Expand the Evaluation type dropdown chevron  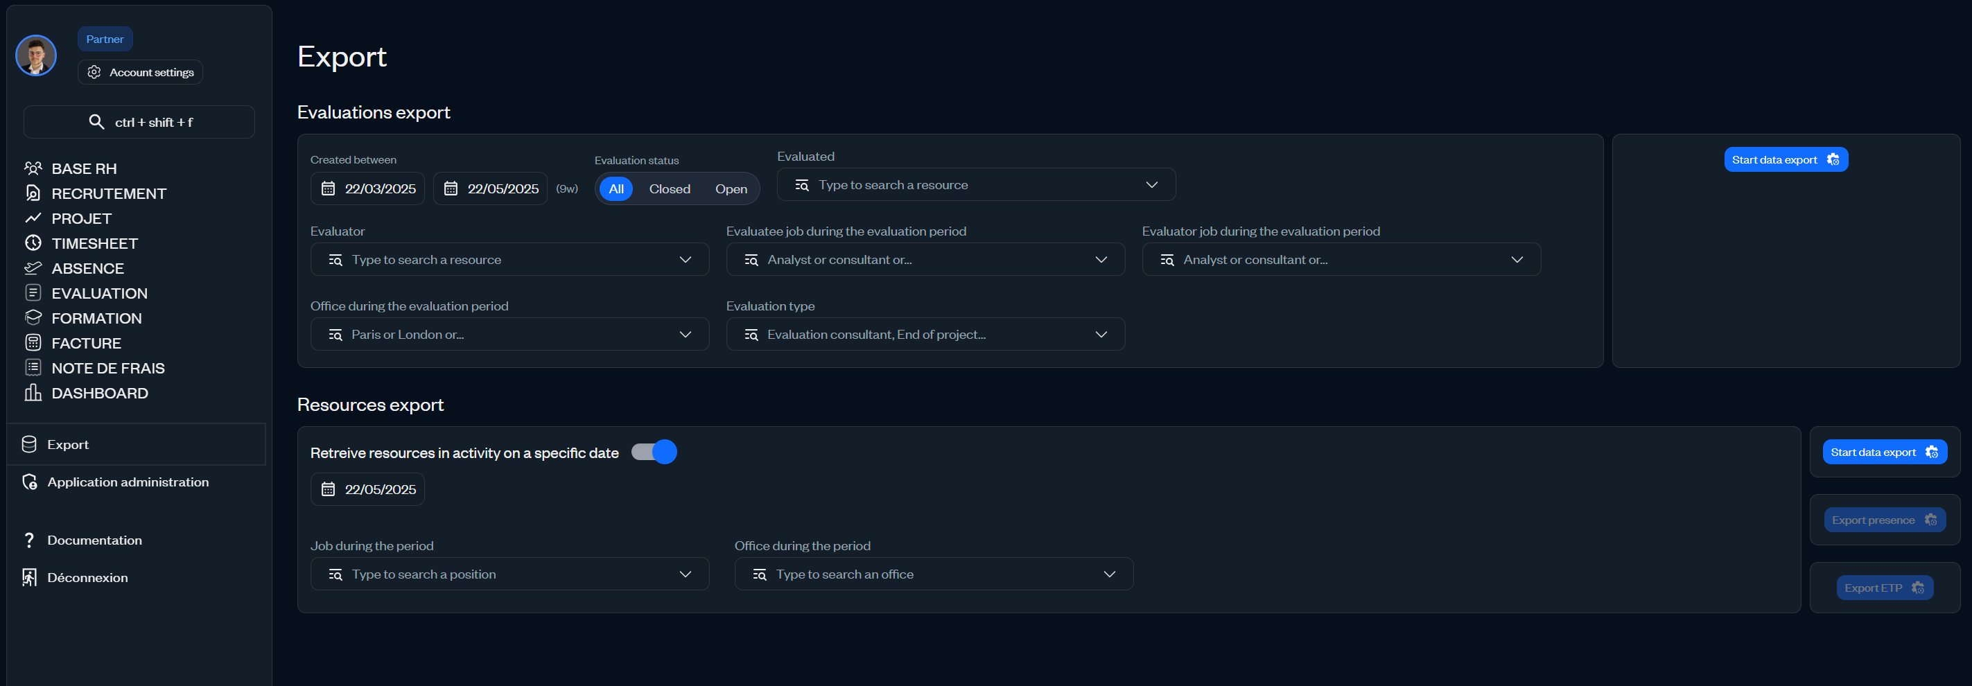tap(1101, 334)
